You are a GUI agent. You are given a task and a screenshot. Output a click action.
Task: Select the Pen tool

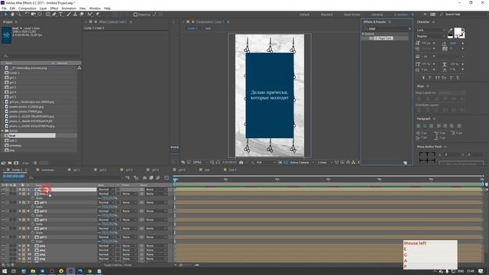(x=54, y=15)
